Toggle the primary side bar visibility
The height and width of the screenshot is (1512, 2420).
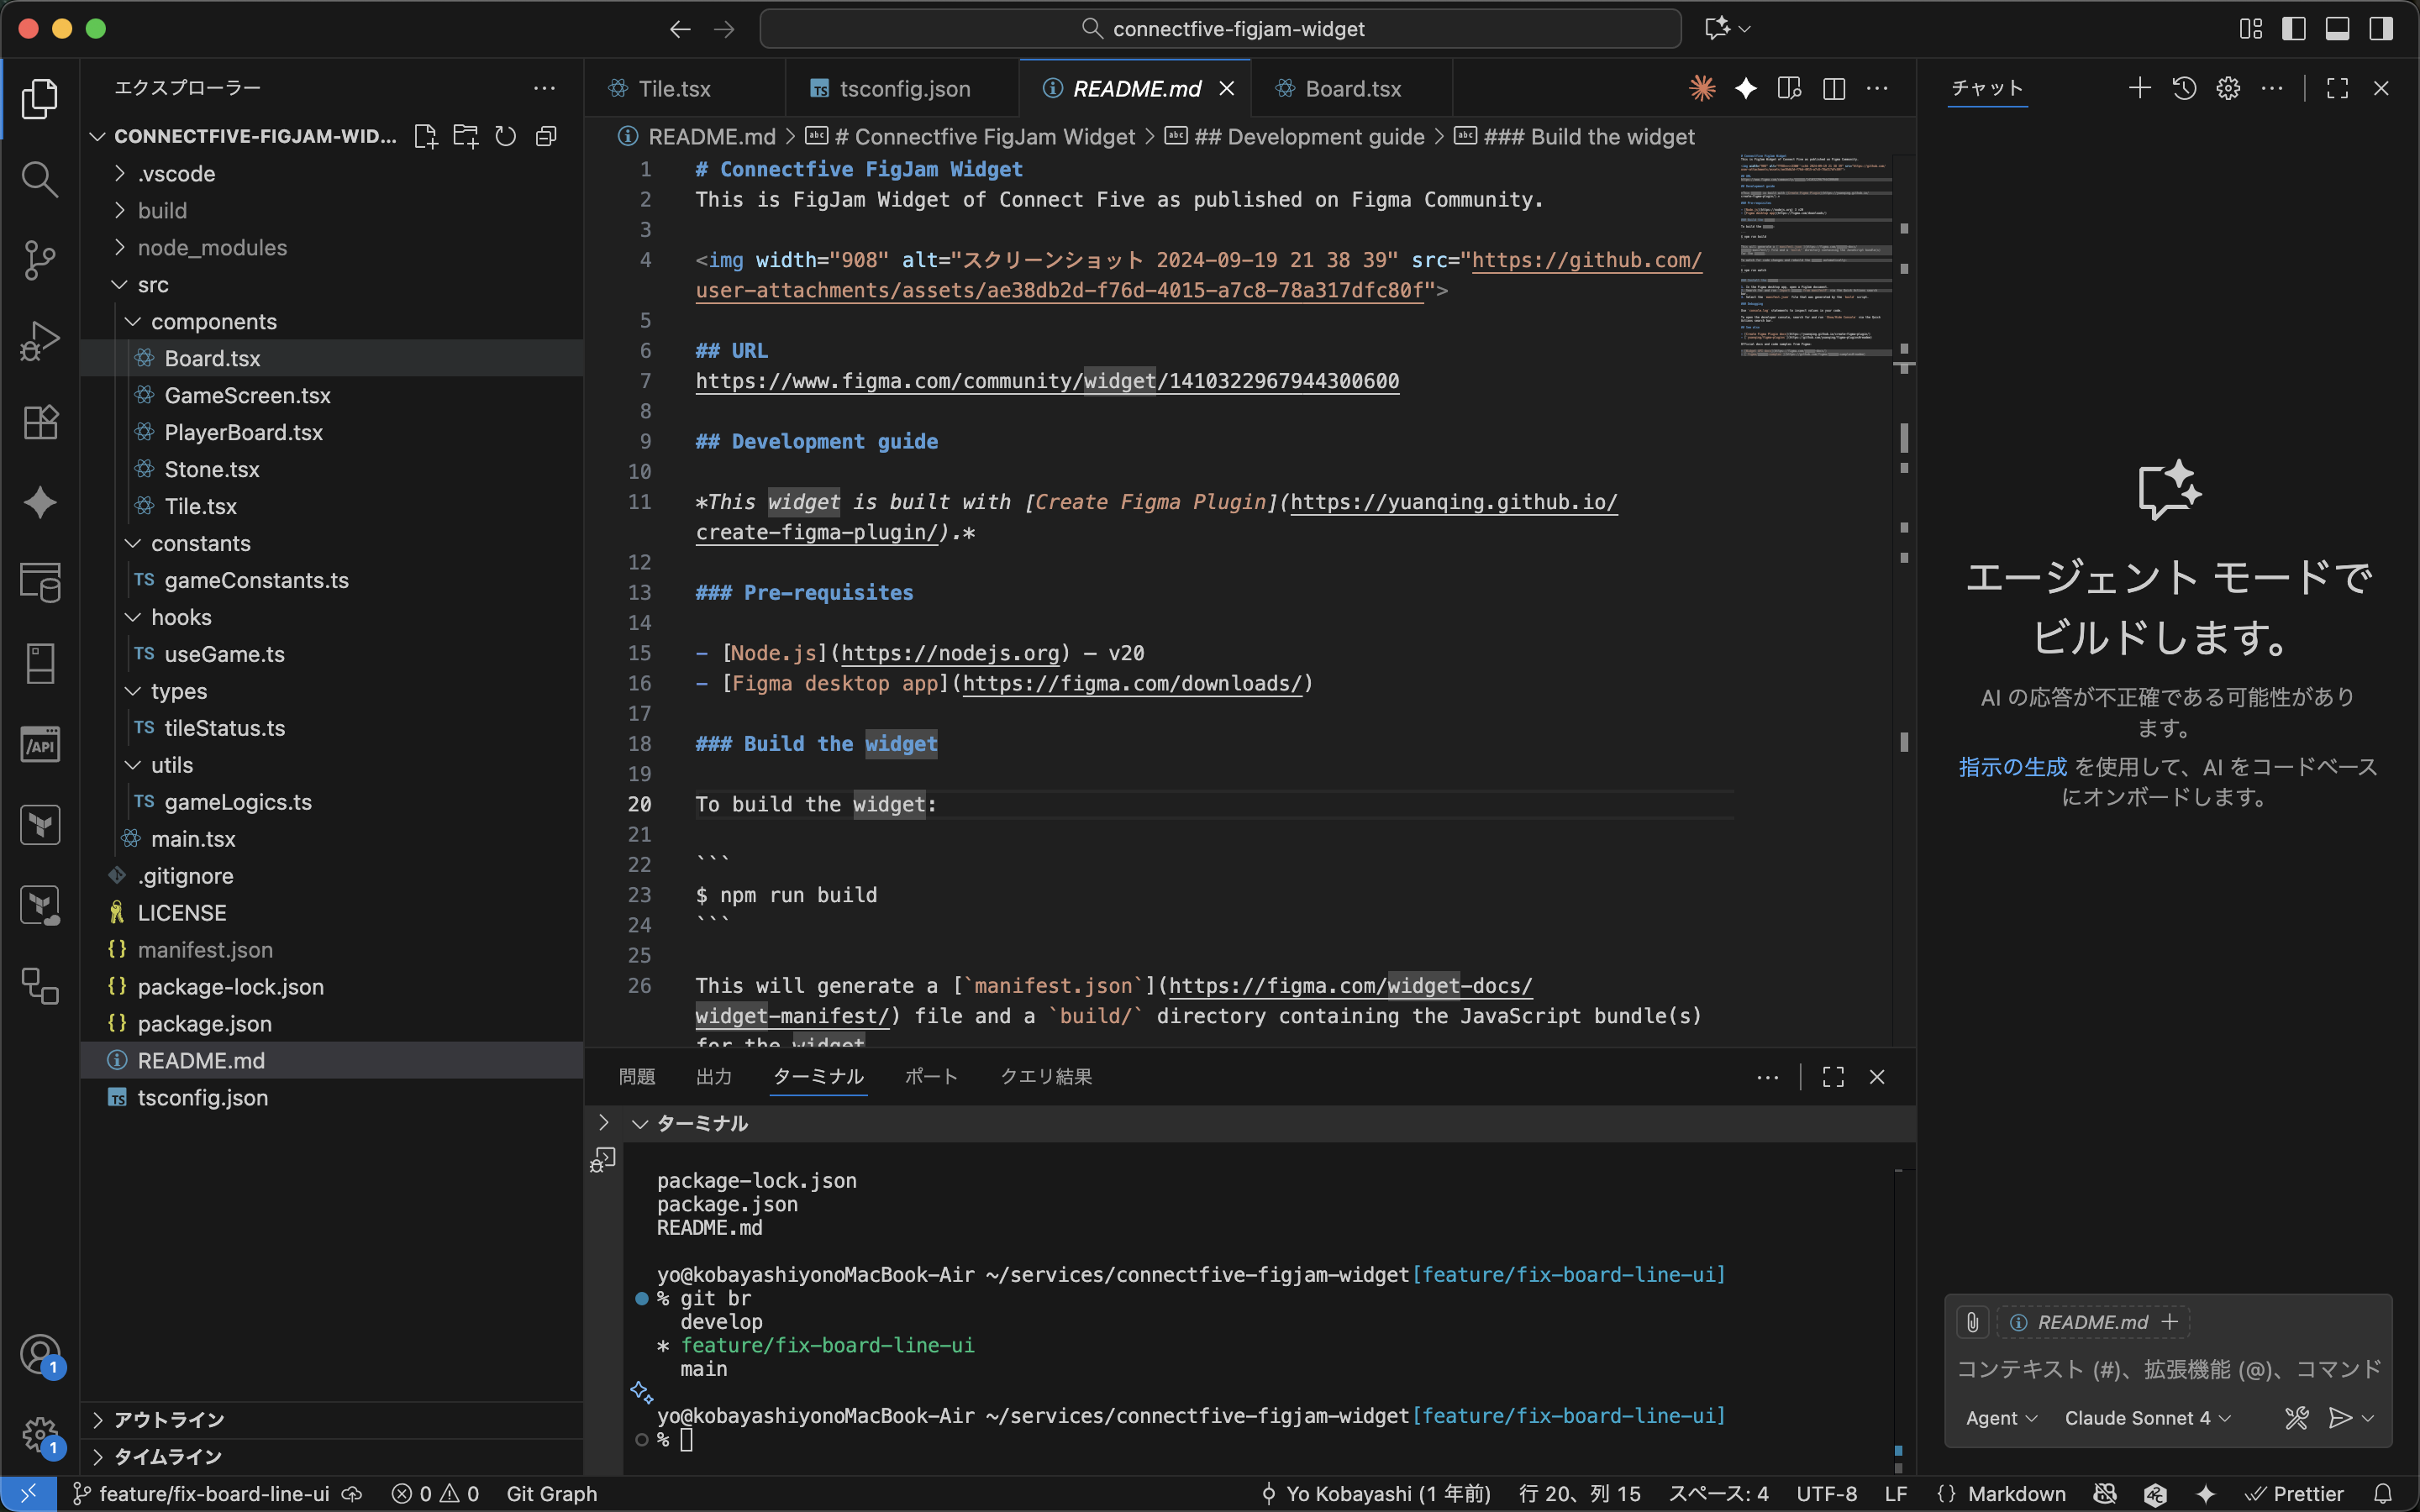(x=2294, y=29)
